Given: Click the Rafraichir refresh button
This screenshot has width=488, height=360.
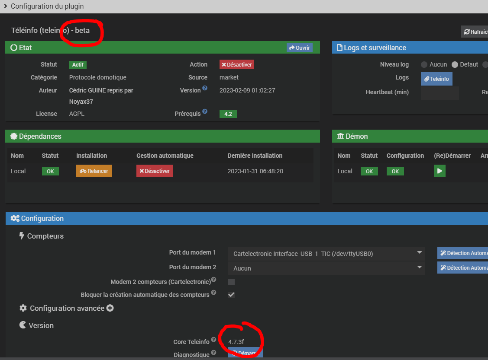Looking at the screenshot, I should (474, 32).
